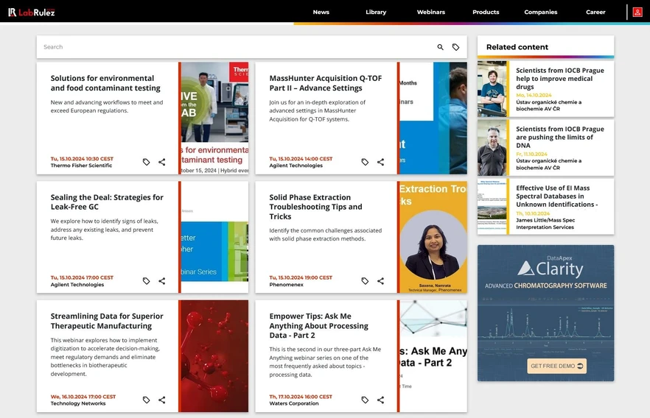Click date Th, 17.10.2024 16:00 CEST
The image size is (650, 418).
tap(301, 397)
